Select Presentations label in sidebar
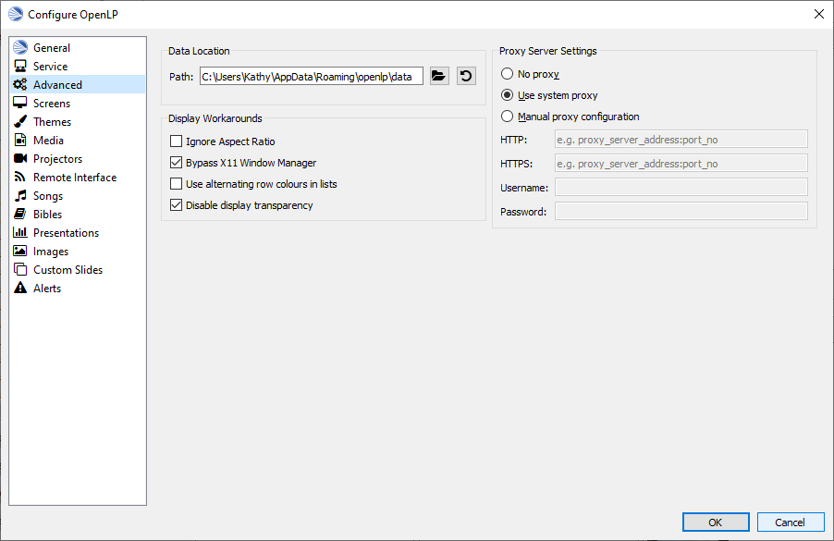 (66, 232)
